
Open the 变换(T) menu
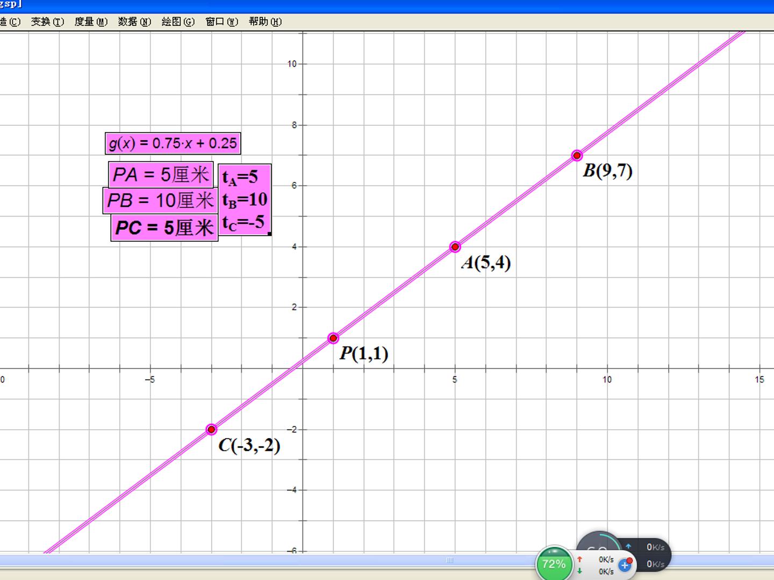47,21
